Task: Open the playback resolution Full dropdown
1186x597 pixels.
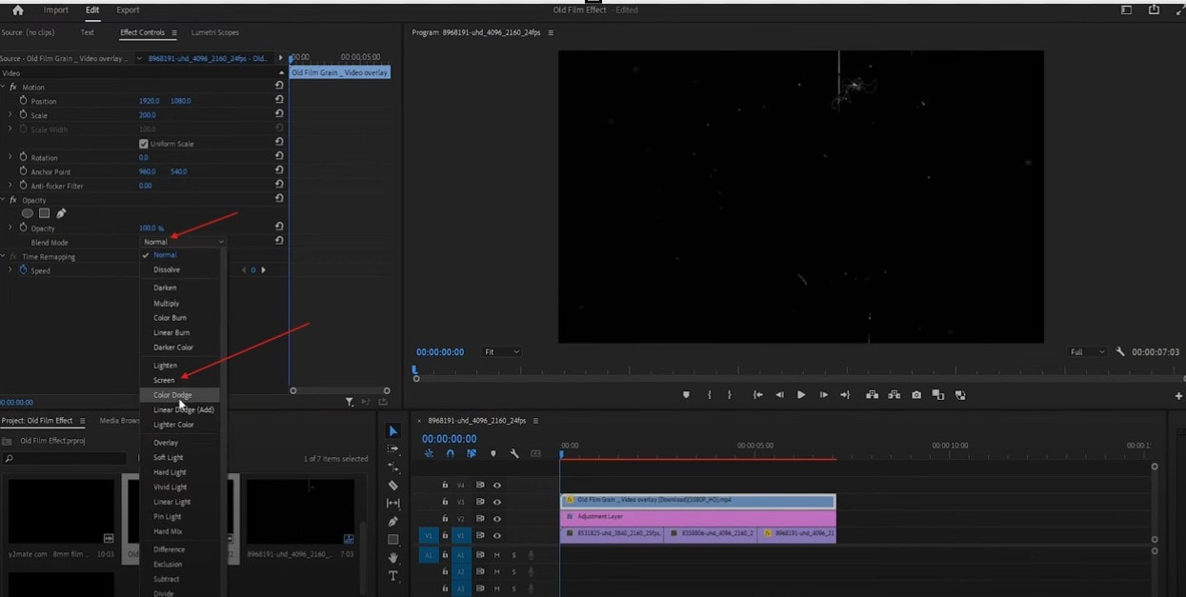Action: pos(1086,351)
